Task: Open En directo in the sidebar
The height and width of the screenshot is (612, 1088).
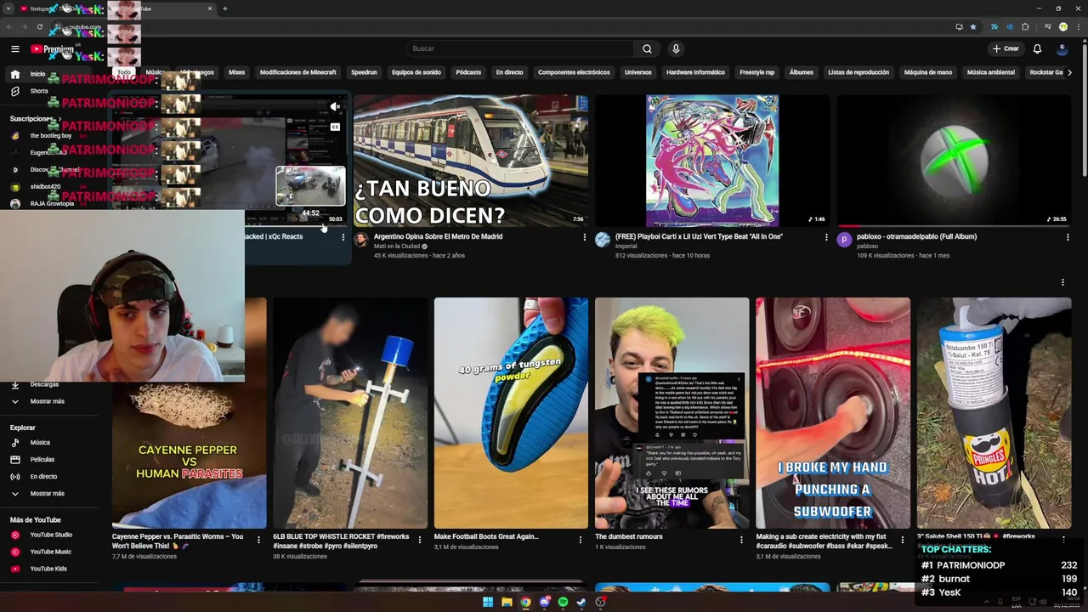Action: 43,477
